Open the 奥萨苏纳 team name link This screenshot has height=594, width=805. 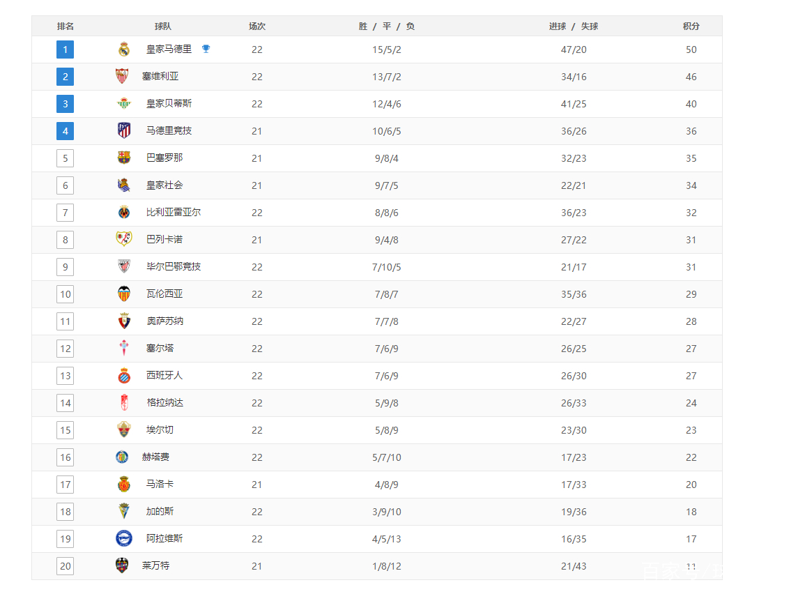coord(164,321)
